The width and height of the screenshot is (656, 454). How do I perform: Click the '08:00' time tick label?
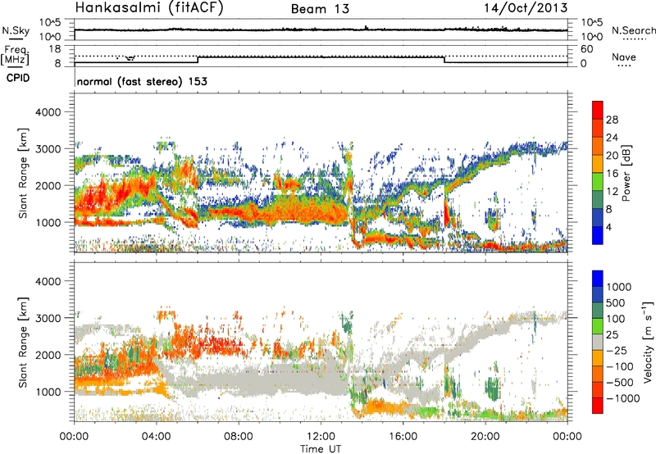(239, 437)
